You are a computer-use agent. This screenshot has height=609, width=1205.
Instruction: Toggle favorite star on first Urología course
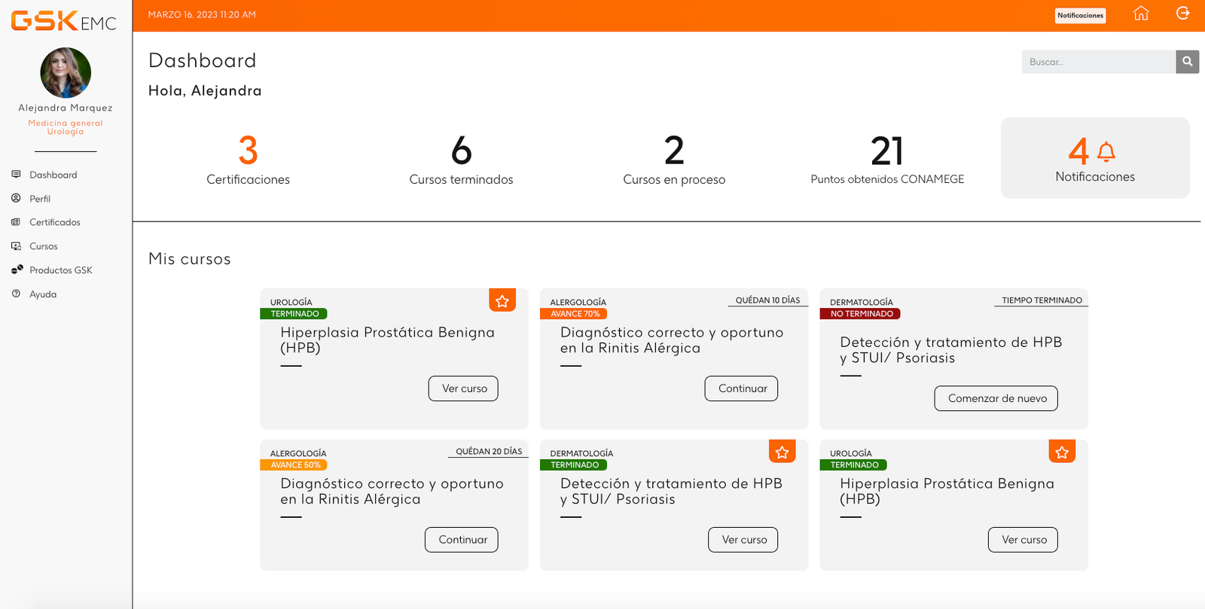pyautogui.click(x=502, y=300)
